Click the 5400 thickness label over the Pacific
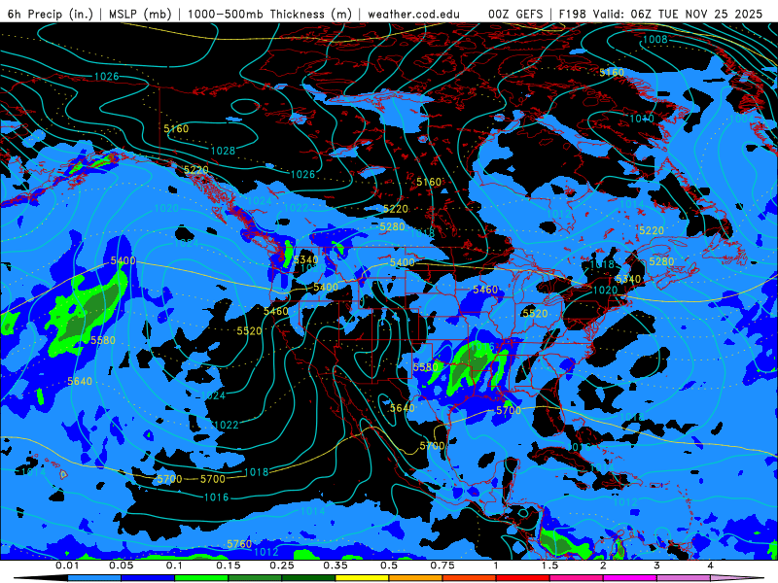 (x=123, y=260)
